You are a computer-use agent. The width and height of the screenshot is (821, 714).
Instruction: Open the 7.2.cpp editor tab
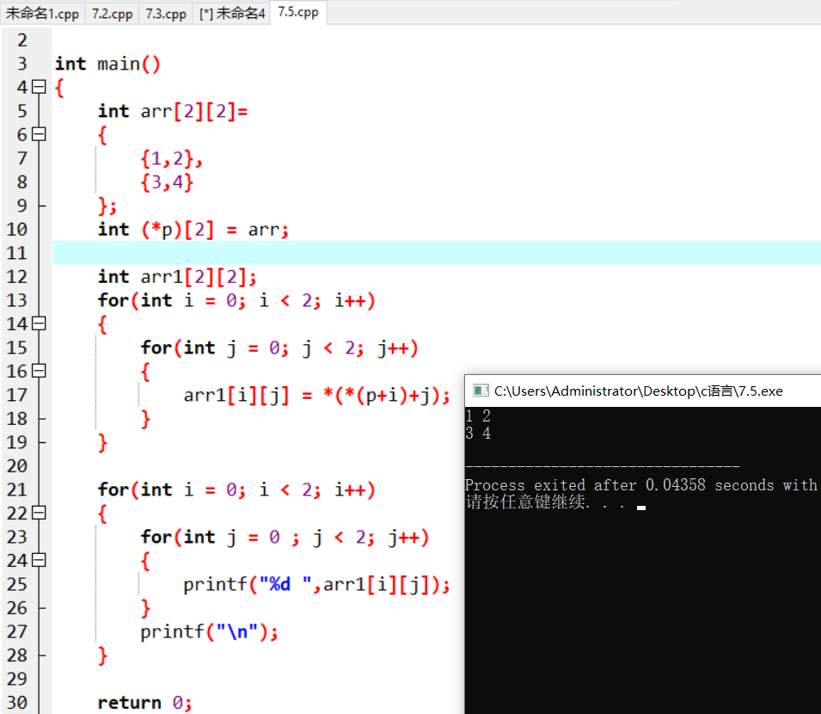[112, 13]
